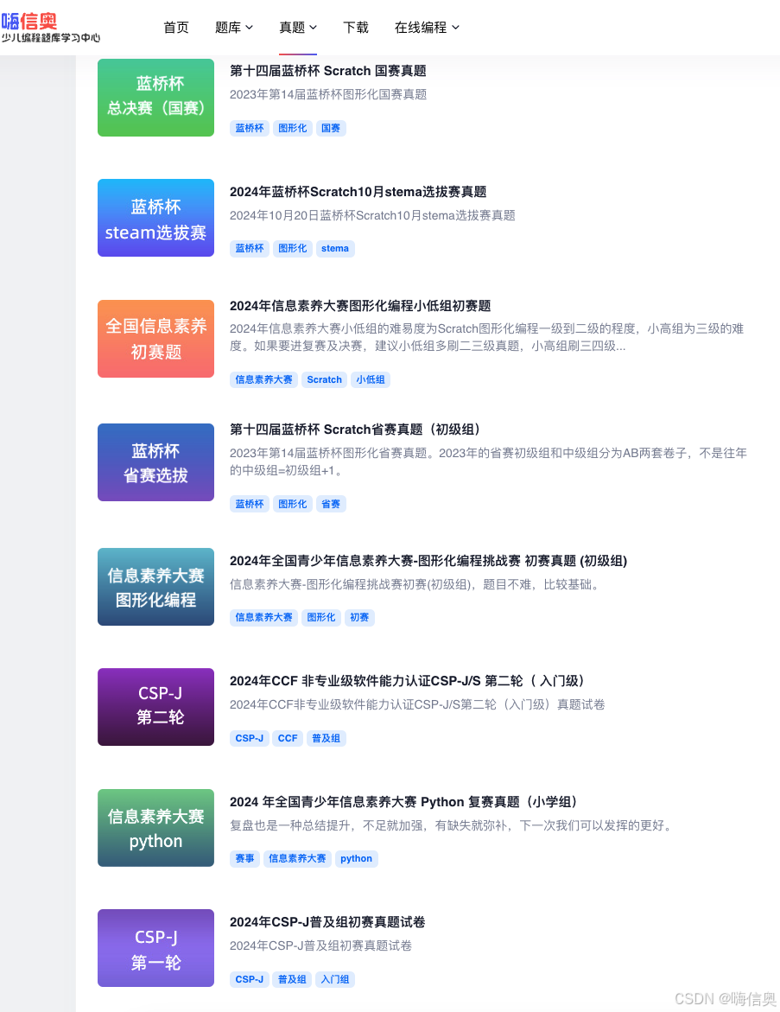This screenshot has width=780, height=1012.
Task: Open the 下载 menu item
Action: click(x=356, y=27)
